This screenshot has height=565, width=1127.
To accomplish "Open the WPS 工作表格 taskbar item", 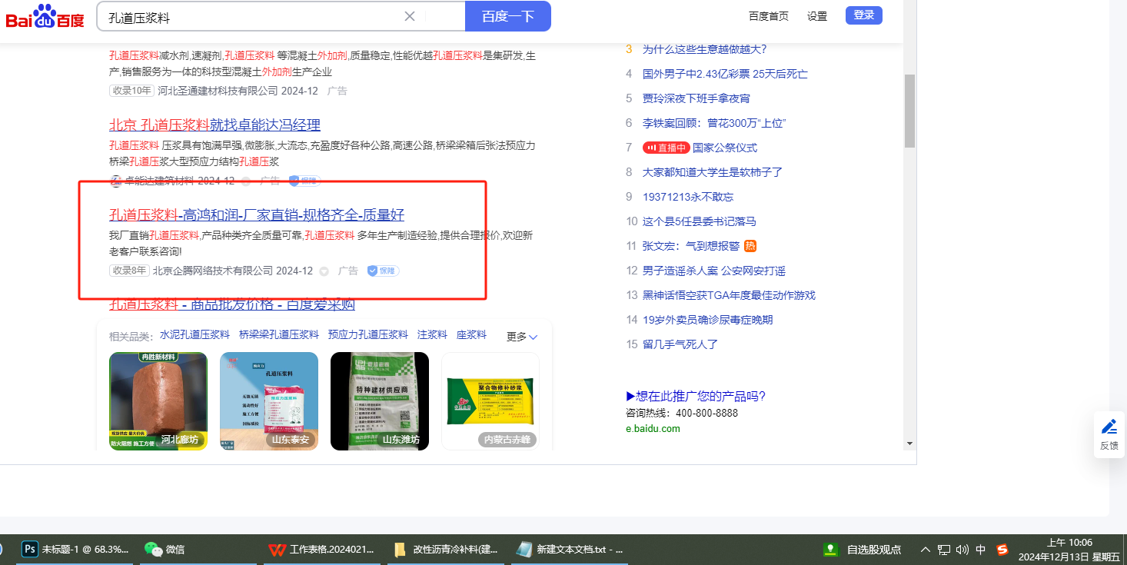I will (323, 550).
